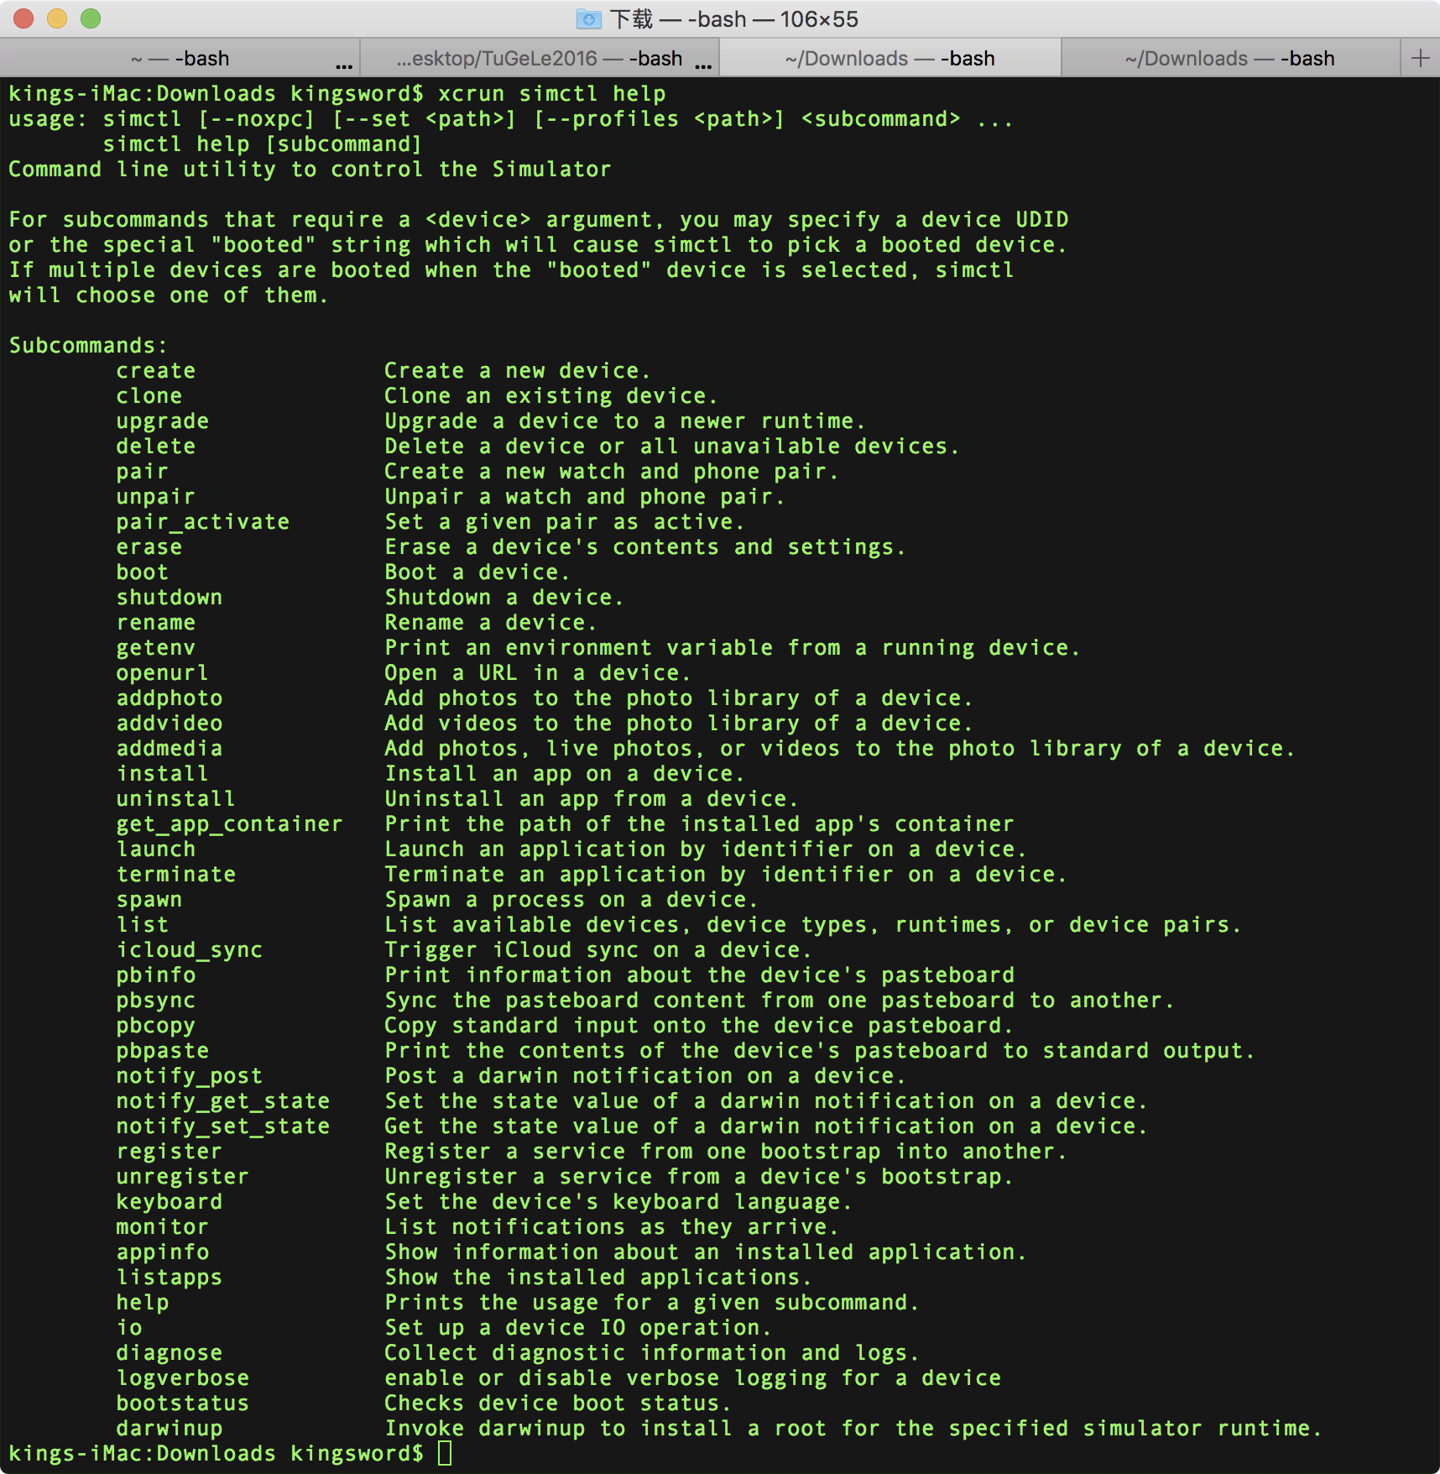Click the 'create' subcommand name

(x=156, y=370)
